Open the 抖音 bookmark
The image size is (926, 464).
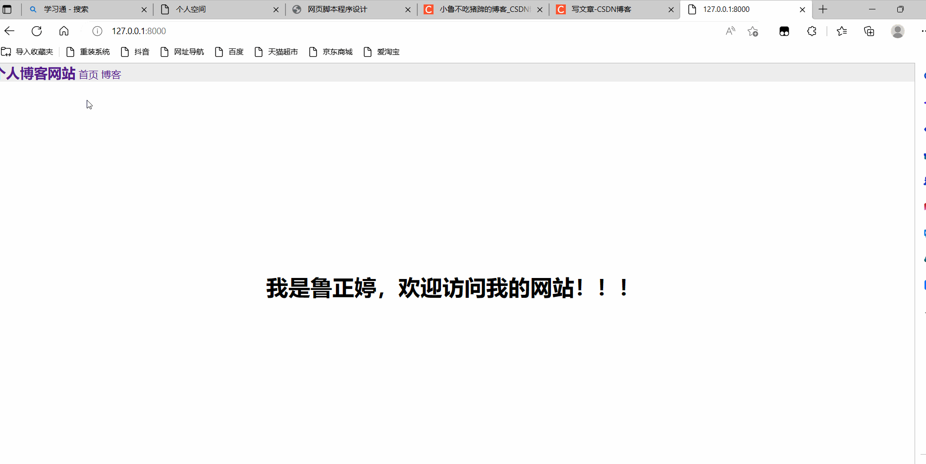point(135,52)
